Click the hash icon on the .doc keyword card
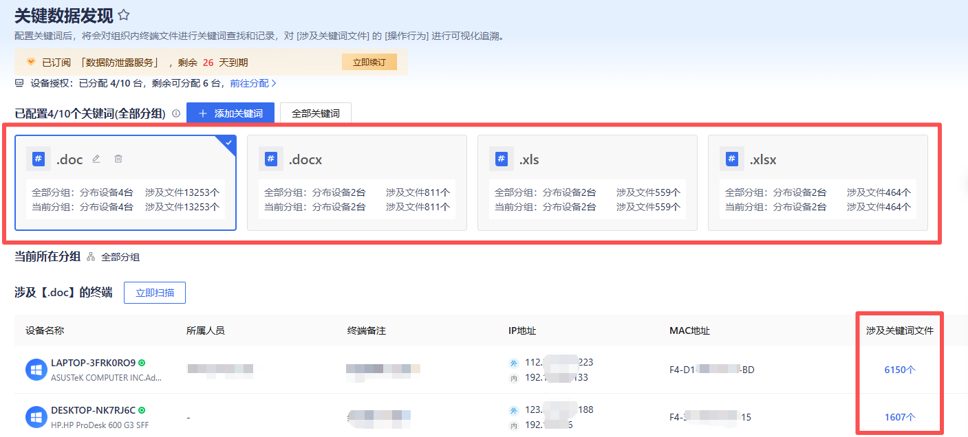 pos(39,159)
